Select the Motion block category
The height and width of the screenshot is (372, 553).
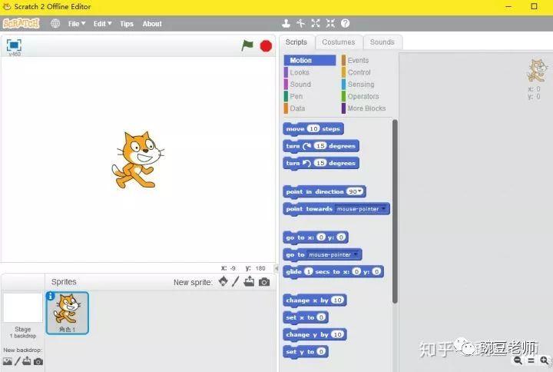click(x=310, y=61)
